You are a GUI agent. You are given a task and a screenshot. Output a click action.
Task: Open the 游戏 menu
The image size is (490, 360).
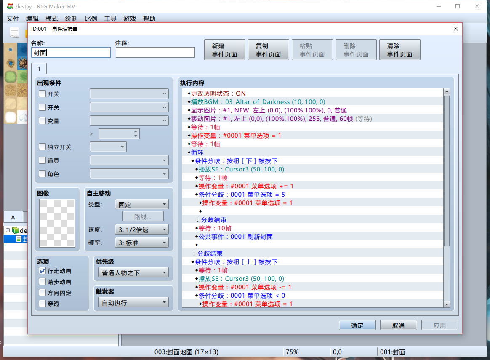coord(130,19)
